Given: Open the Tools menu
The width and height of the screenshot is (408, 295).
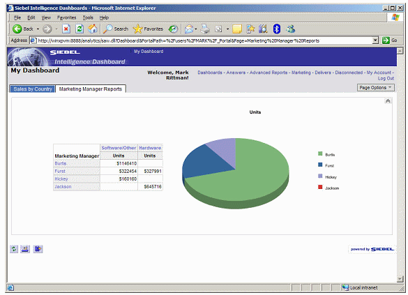Looking at the screenshot, I should click(88, 17).
